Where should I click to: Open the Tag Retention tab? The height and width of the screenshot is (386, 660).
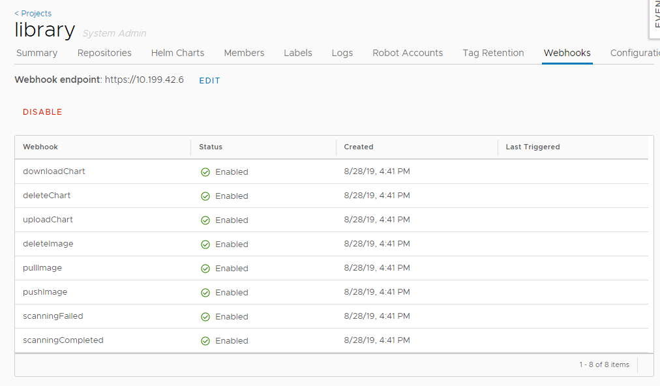click(x=493, y=53)
